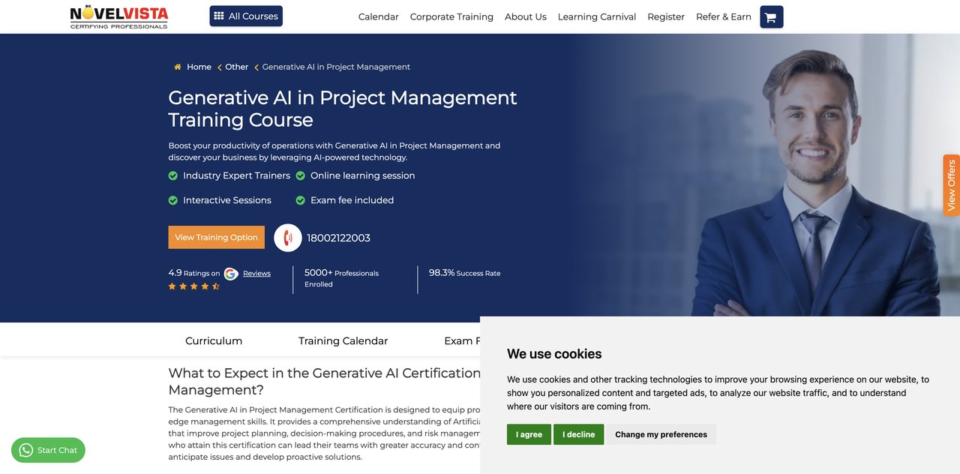
Task: Open the shopping cart icon
Action: (772, 16)
